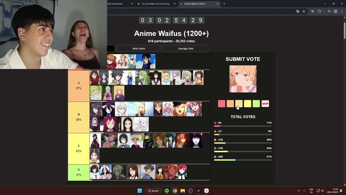This screenshot has height=195, width=346.
Task: Vote C tier with the yellow swatch
Action: 248,104
